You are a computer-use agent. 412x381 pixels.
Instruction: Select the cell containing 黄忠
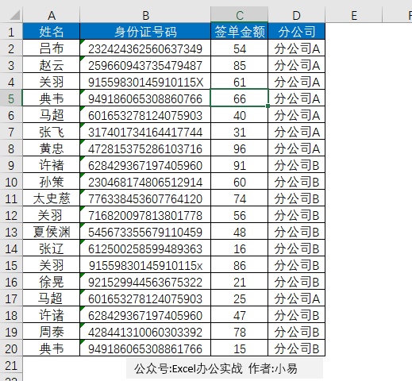pyautogui.click(x=52, y=148)
